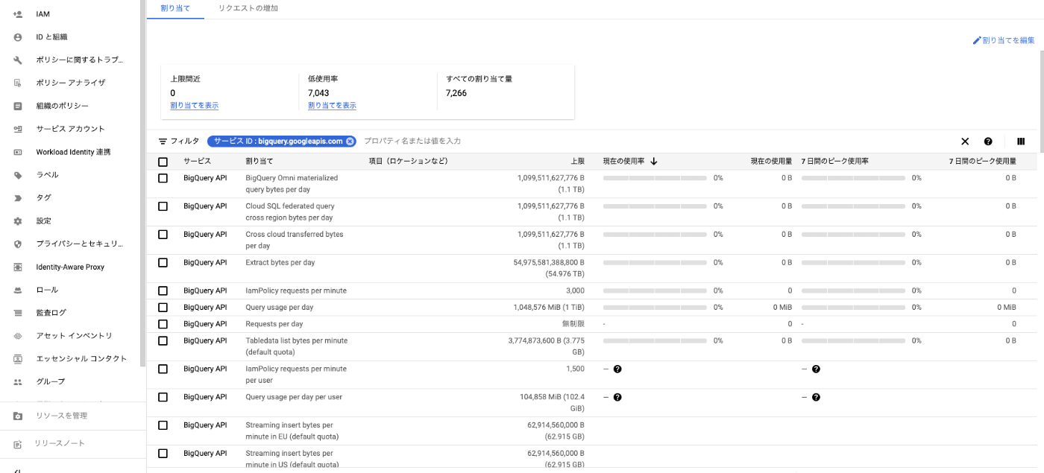Click the リソースを管理 folder icon
Viewport: 1044px width, 473px height.
coord(18,416)
